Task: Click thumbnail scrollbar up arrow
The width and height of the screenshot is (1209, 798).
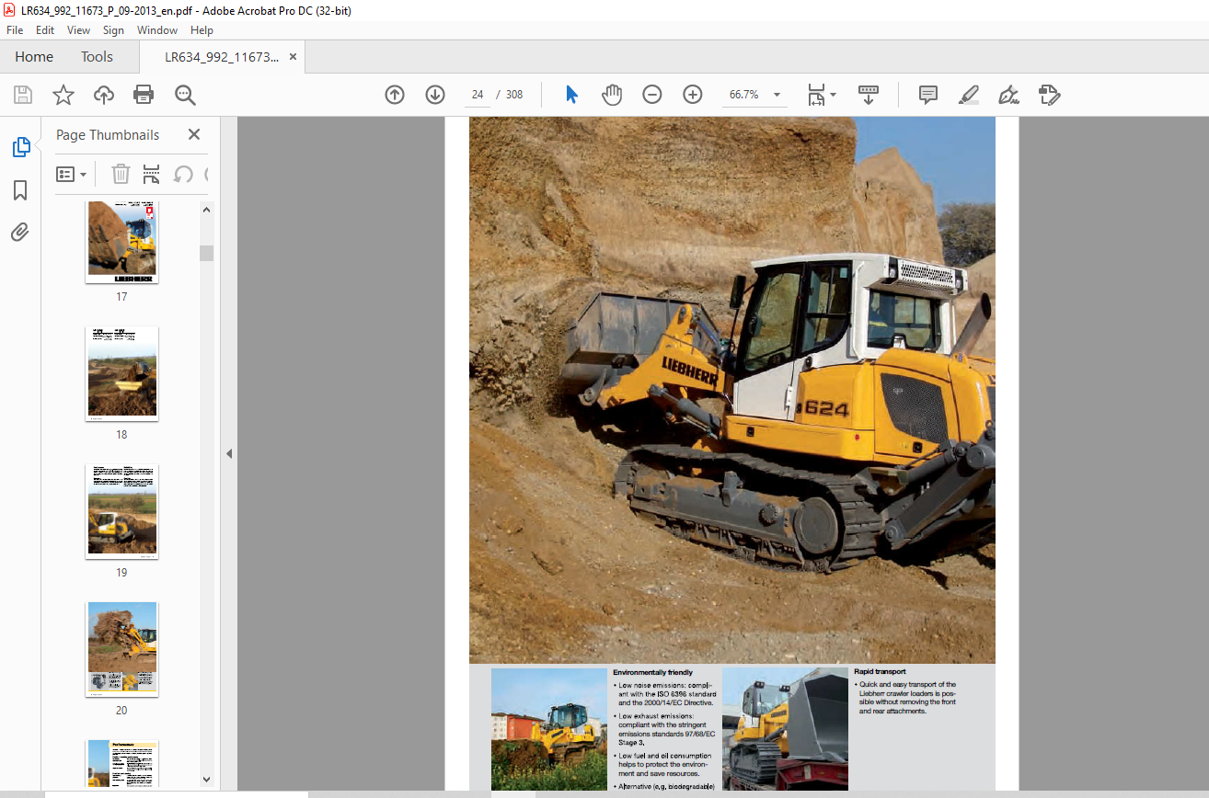Action: (x=206, y=210)
